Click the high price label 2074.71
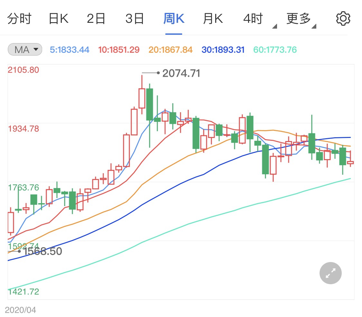This screenshot has height=317, width=362. 181,73
